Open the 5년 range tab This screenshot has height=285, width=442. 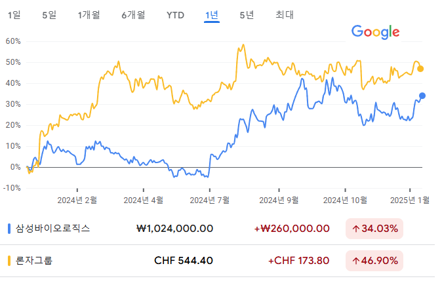[247, 15]
